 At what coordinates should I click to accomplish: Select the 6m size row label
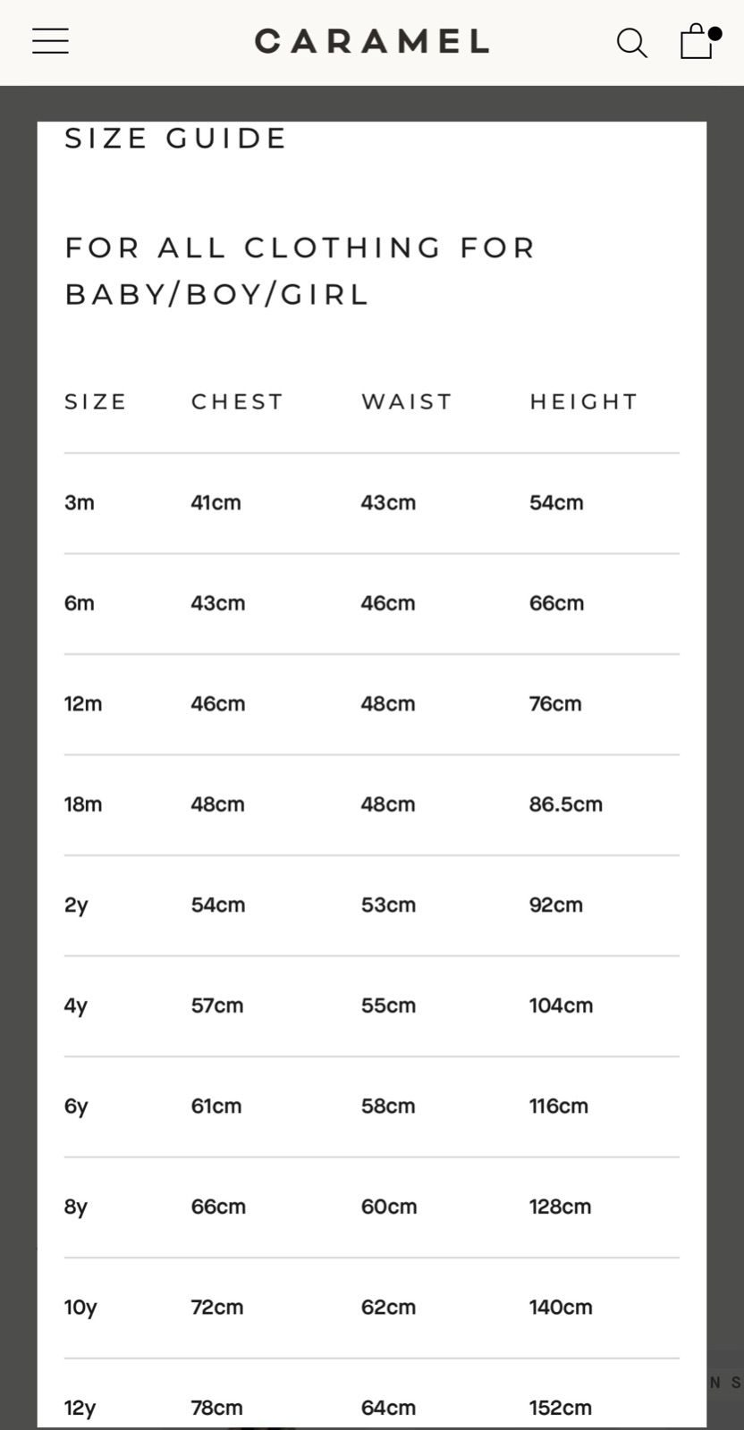pyautogui.click(x=80, y=603)
